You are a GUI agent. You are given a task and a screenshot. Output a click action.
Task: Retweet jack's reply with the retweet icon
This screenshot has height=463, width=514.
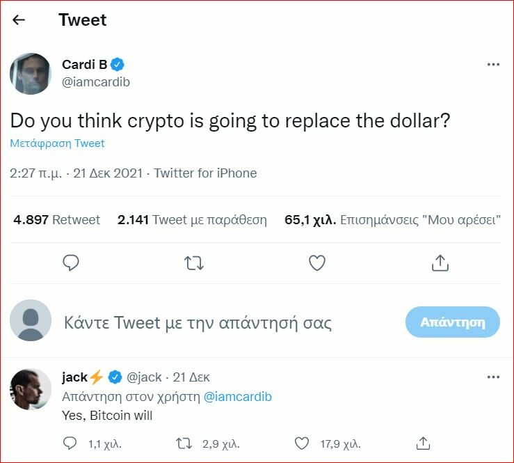[184, 443]
